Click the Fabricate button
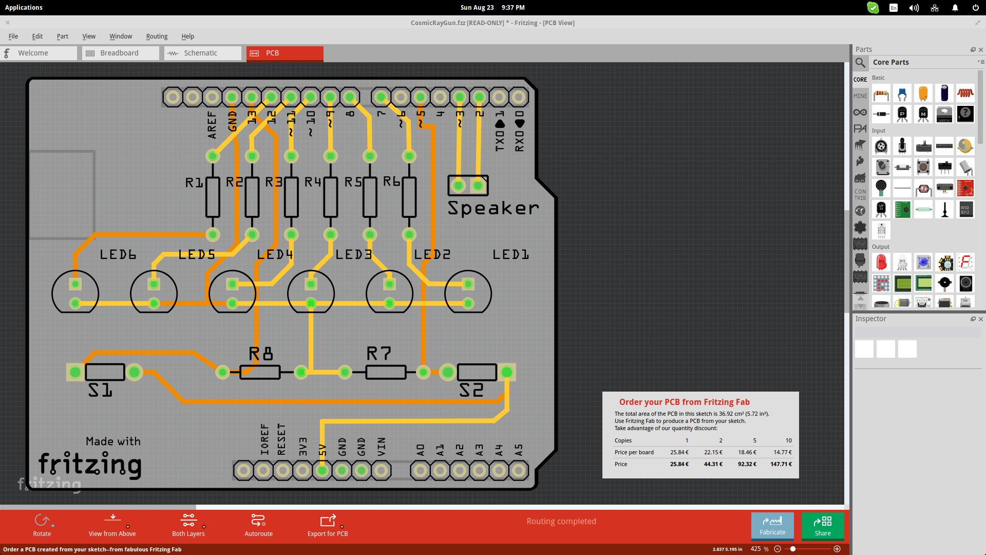The width and height of the screenshot is (986, 555). tap(772, 526)
